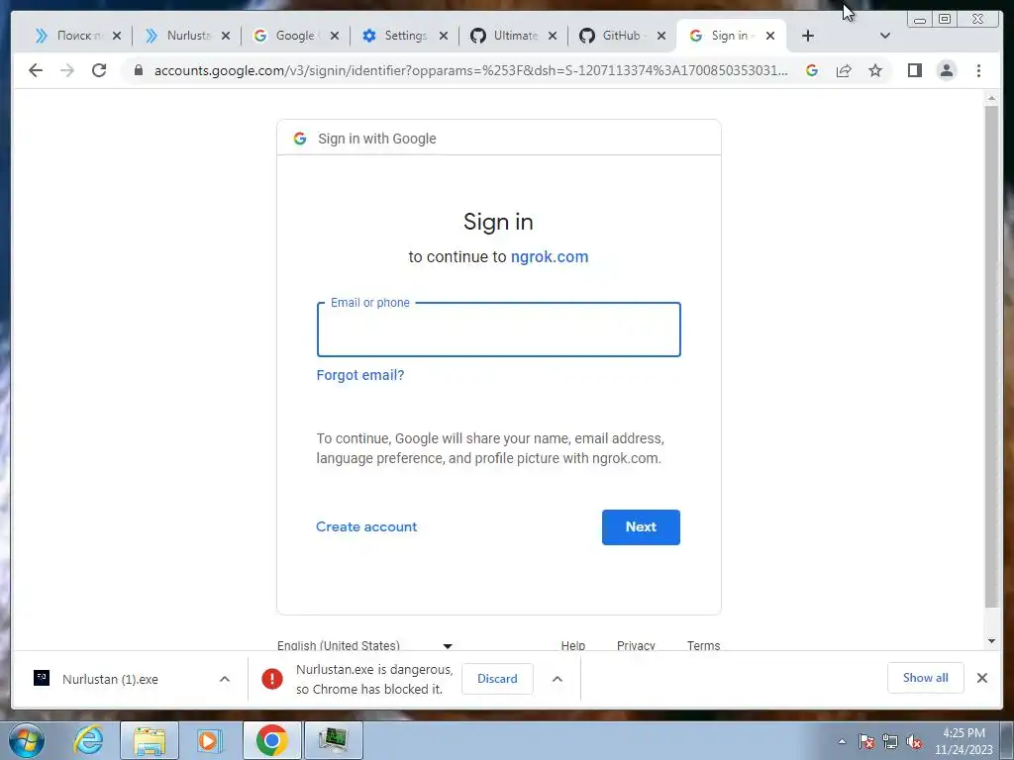Switch to the GitHub tab
This screenshot has width=1014, height=760.
614,36
